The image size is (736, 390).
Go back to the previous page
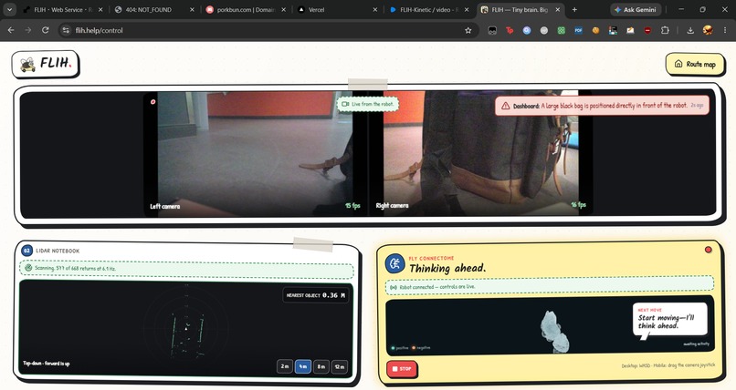[11, 30]
